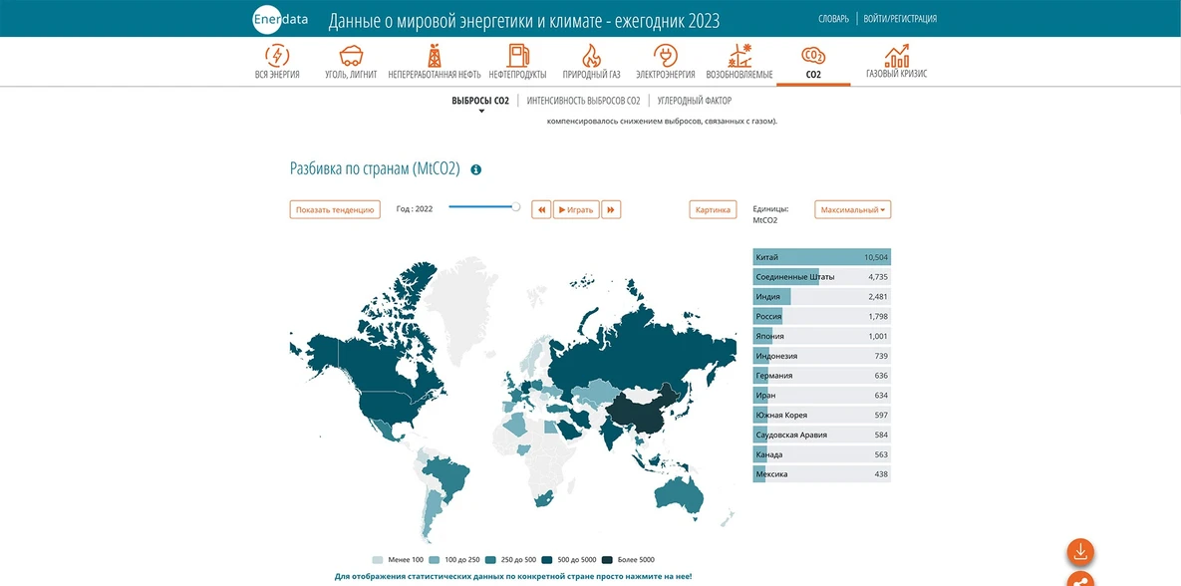Select the Электроэнергия plug icon

pos(665,55)
